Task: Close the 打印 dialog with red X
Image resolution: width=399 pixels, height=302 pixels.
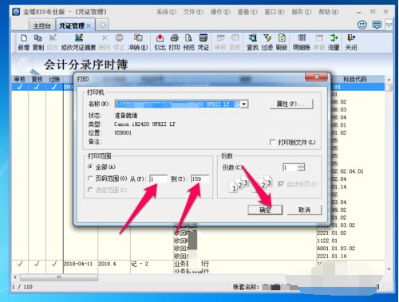Action: 316,77
